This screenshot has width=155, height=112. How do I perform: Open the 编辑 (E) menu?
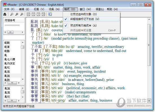tap(24, 9)
